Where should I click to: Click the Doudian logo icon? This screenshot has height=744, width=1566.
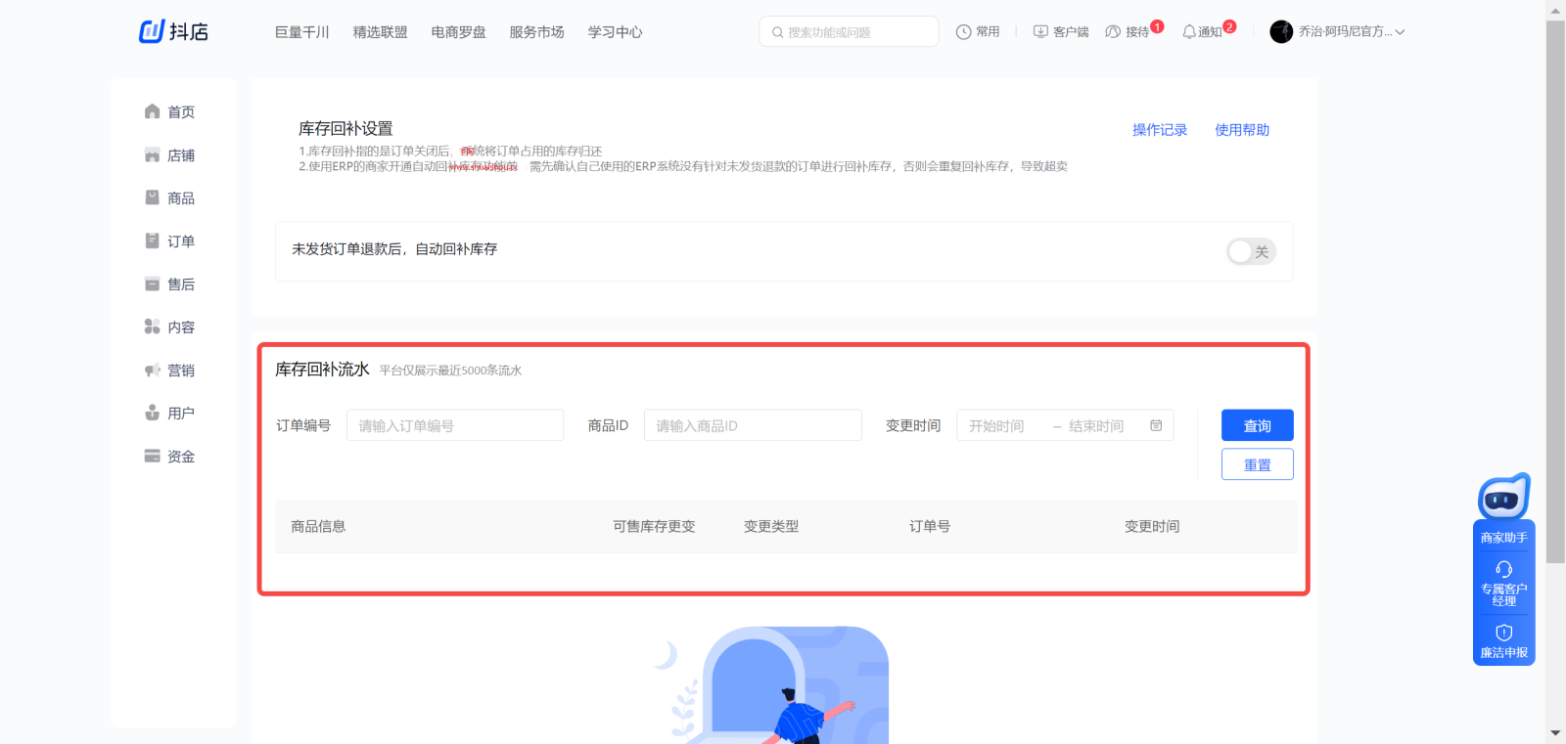click(152, 31)
